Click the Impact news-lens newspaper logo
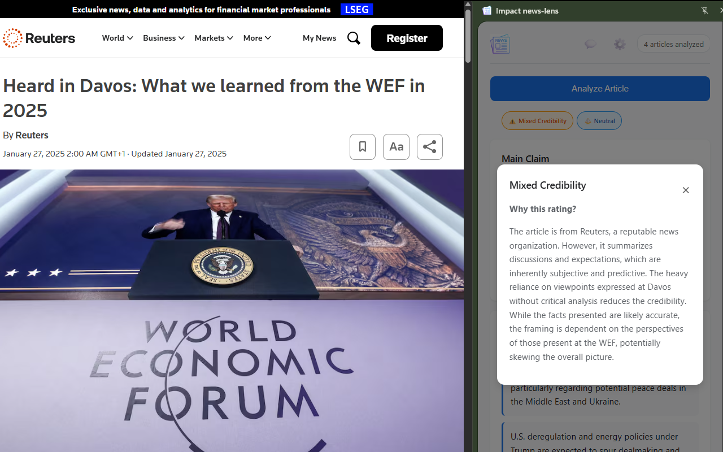Viewport: 723px width, 452px height. (500, 44)
